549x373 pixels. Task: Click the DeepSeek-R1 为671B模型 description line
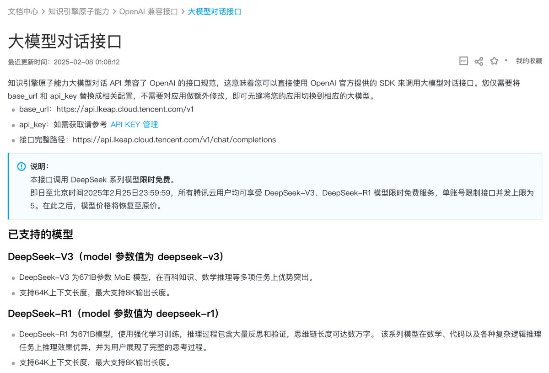point(280,341)
